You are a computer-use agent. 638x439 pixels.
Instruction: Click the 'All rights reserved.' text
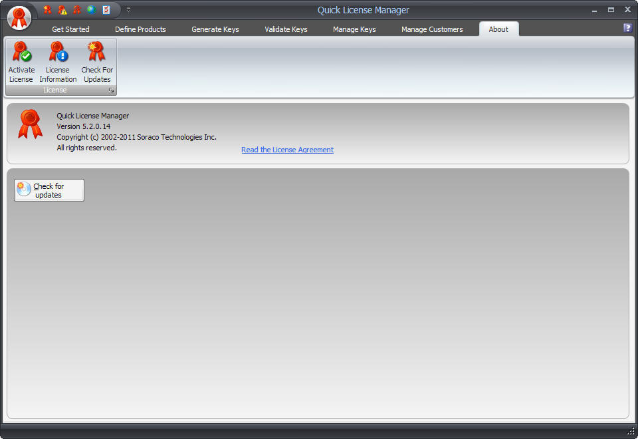click(86, 148)
